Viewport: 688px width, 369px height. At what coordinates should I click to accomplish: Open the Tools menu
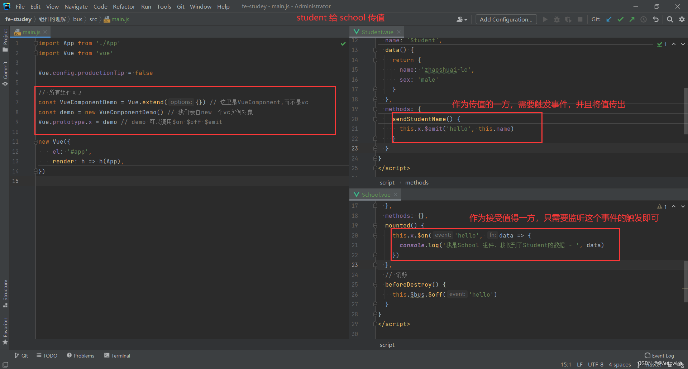pyautogui.click(x=164, y=6)
